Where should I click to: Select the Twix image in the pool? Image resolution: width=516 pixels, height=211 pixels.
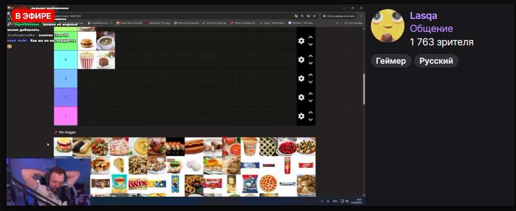(x=138, y=184)
